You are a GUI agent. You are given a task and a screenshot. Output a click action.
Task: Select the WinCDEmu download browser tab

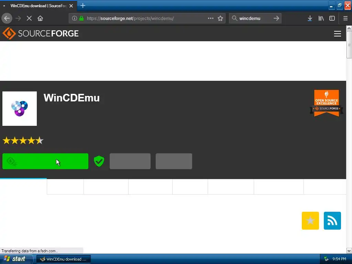tap(38, 6)
